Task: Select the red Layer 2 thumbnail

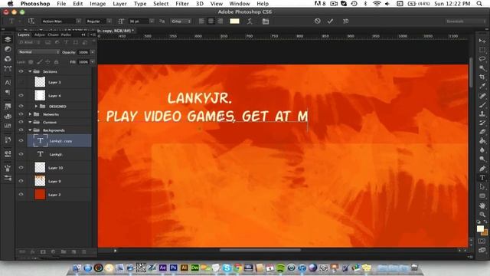Action: (x=40, y=194)
